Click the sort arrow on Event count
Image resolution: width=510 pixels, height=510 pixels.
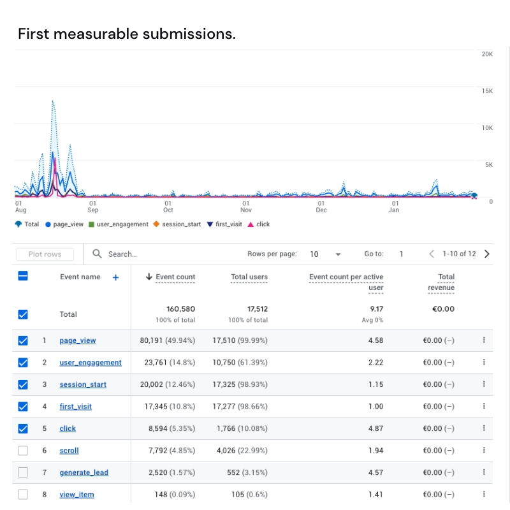pyautogui.click(x=148, y=277)
